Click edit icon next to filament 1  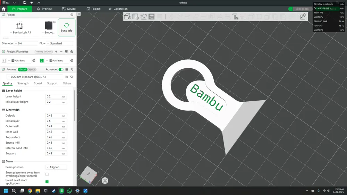pos(34,60)
